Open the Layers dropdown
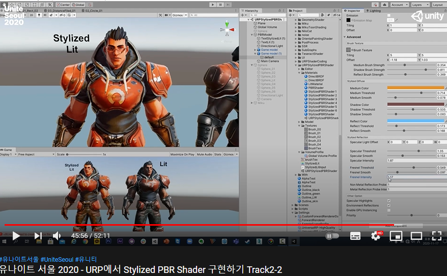Image resolution: width=447 pixels, height=276 pixels. (420, 5)
